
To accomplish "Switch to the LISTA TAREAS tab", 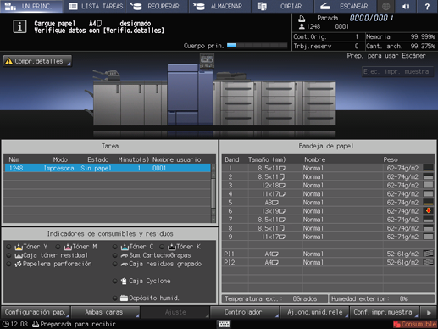I will [96, 6].
